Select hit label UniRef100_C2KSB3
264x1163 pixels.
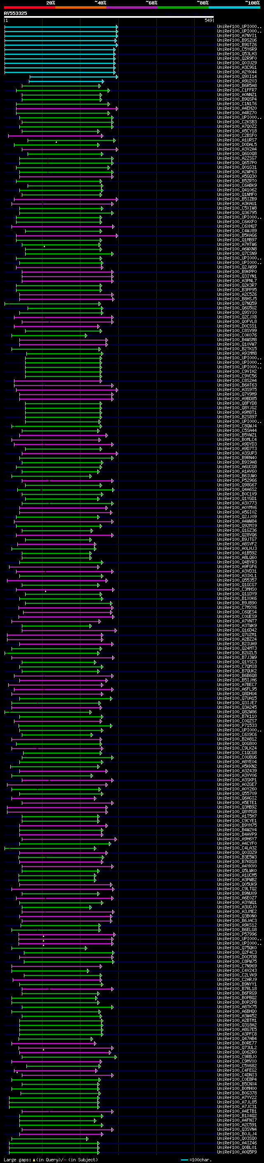pyautogui.click(x=237, y=122)
